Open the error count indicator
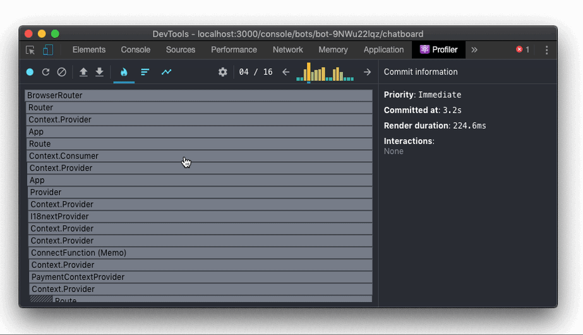The width and height of the screenshot is (583, 335). click(522, 49)
